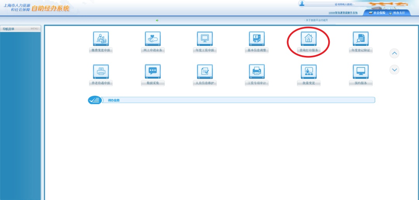Click up chevron to show previous icons
This screenshot has height=200, width=419.
395,53
